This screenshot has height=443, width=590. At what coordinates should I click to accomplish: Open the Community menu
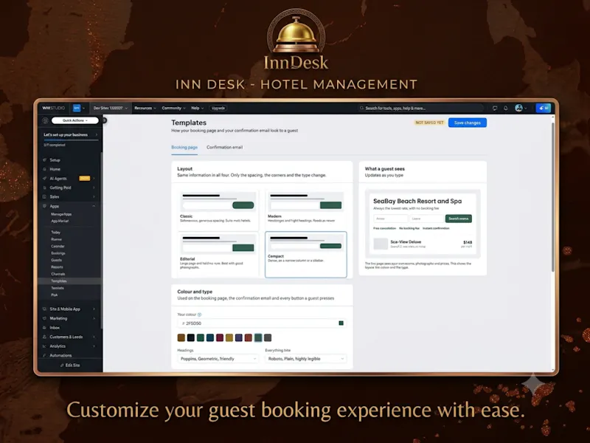(x=173, y=108)
